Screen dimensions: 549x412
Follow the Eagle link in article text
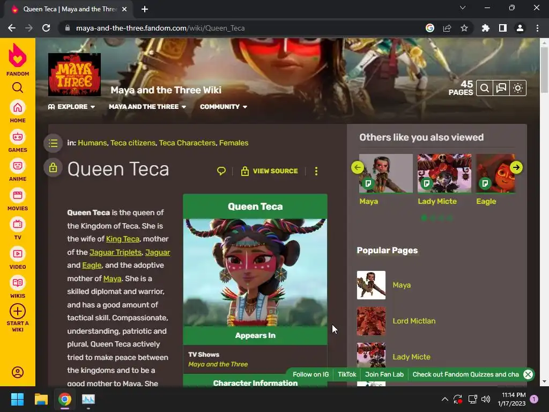(92, 265)
